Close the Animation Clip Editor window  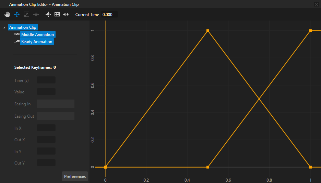[x=316, y=4]
